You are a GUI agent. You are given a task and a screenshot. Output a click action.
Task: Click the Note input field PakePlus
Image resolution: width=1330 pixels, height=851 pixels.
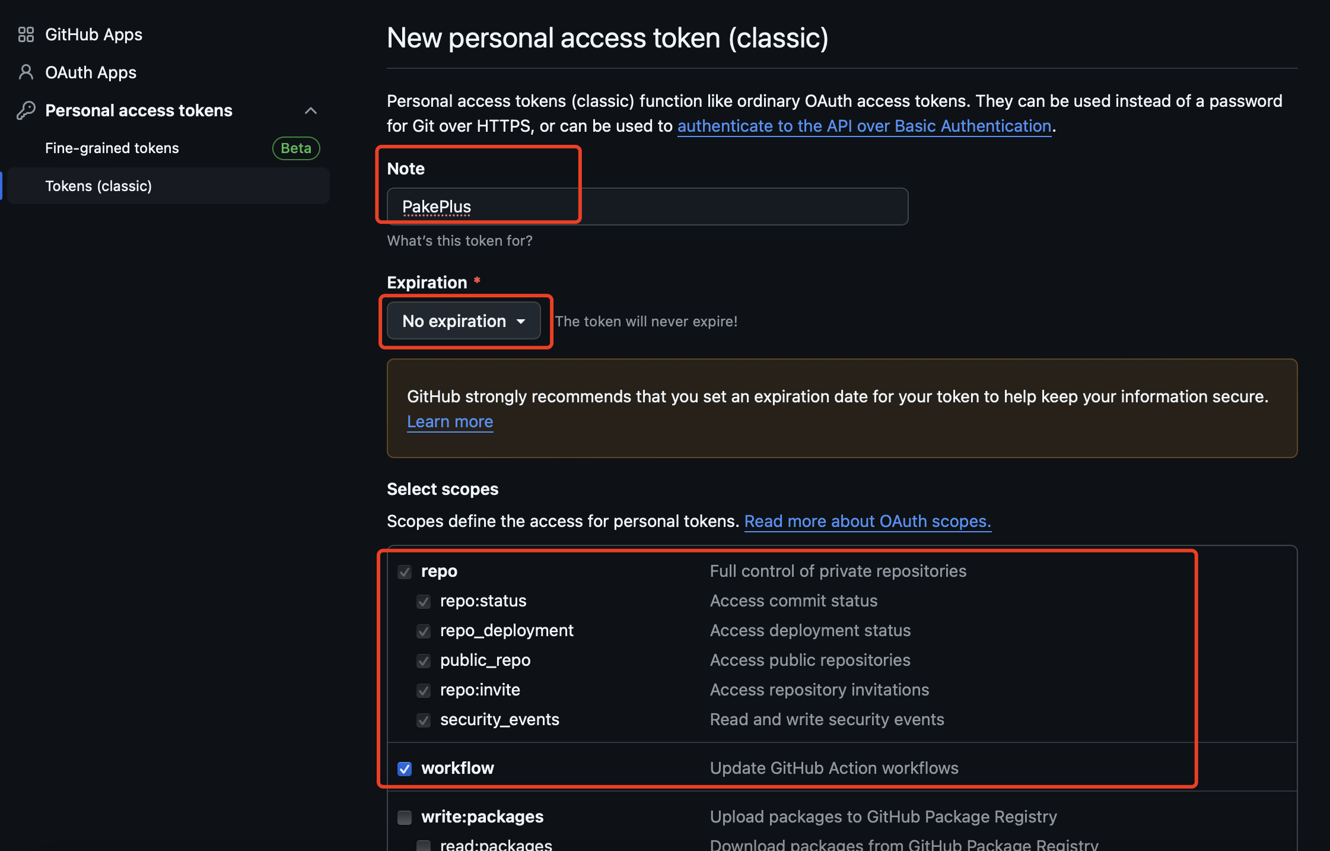coord(645,205)
